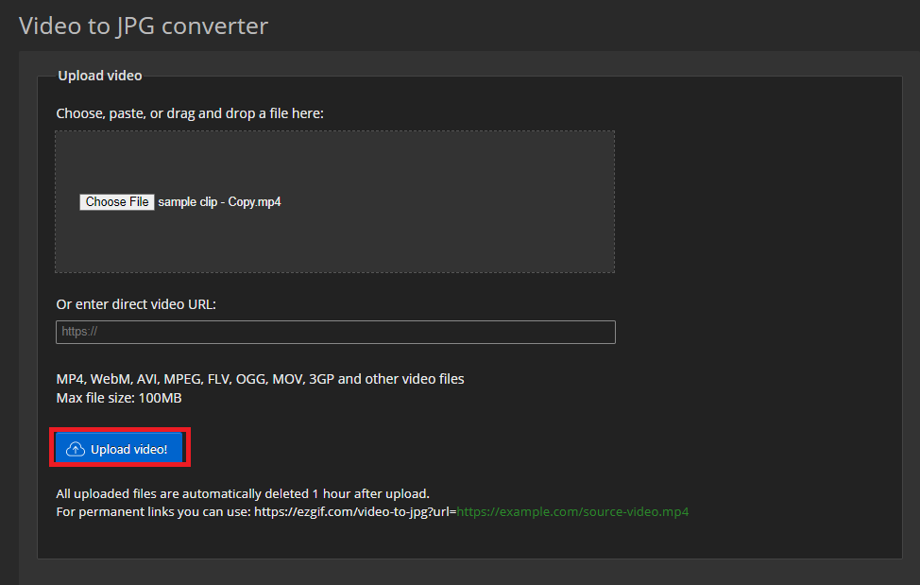
Task: Click the ezgif.com/video-to-jpg?url= permanent link text
Action: (x=368, y=511)
